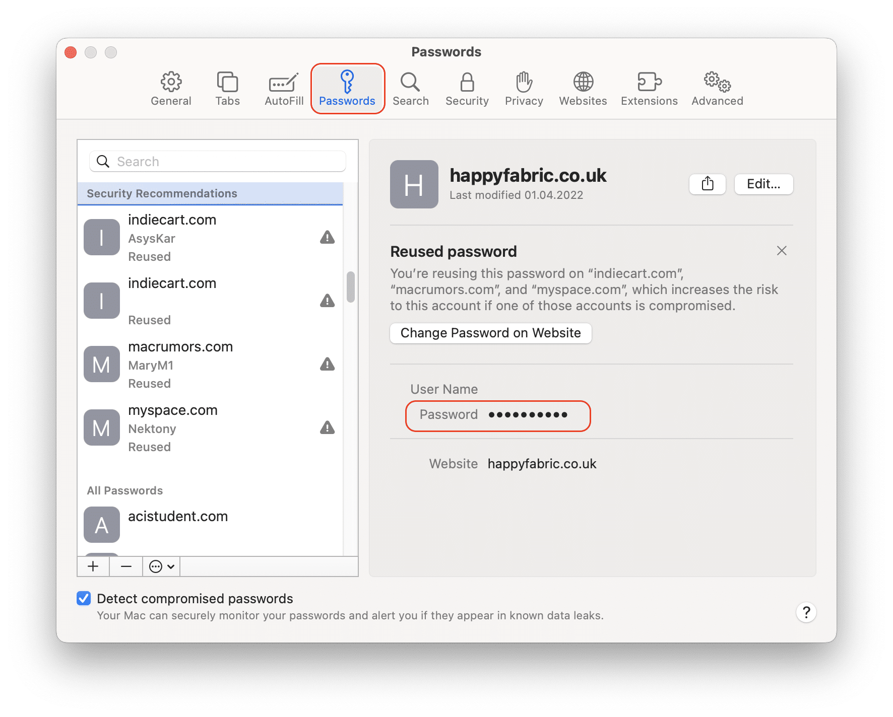Open Security settings lock icon
This screenshot has width=893, height=717.
coord(467,82)
